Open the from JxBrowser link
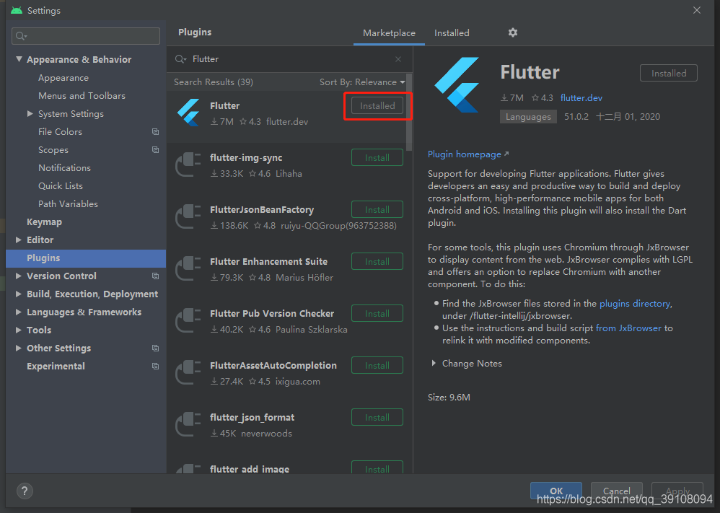 [628, 328]
